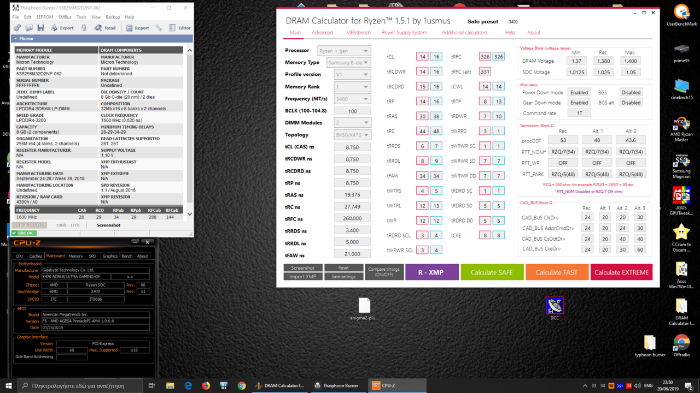
Task: Open the Additional calculators tab
Action: [x=464, y=33]
